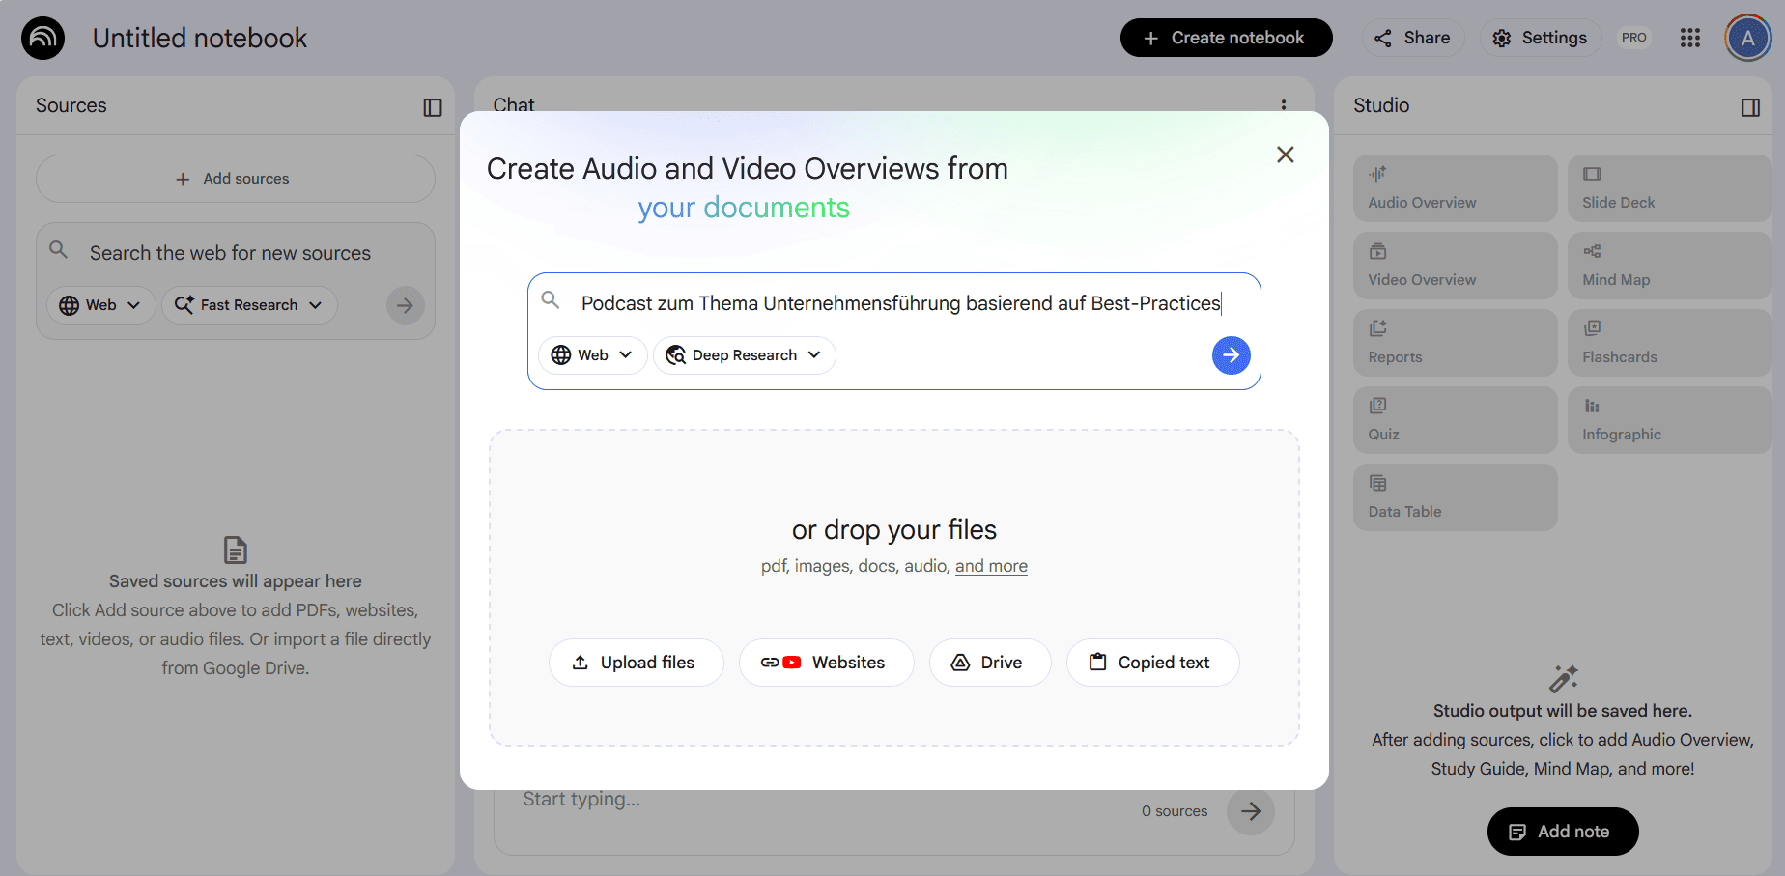Open the Fast Research dropdown

point(249,305)
